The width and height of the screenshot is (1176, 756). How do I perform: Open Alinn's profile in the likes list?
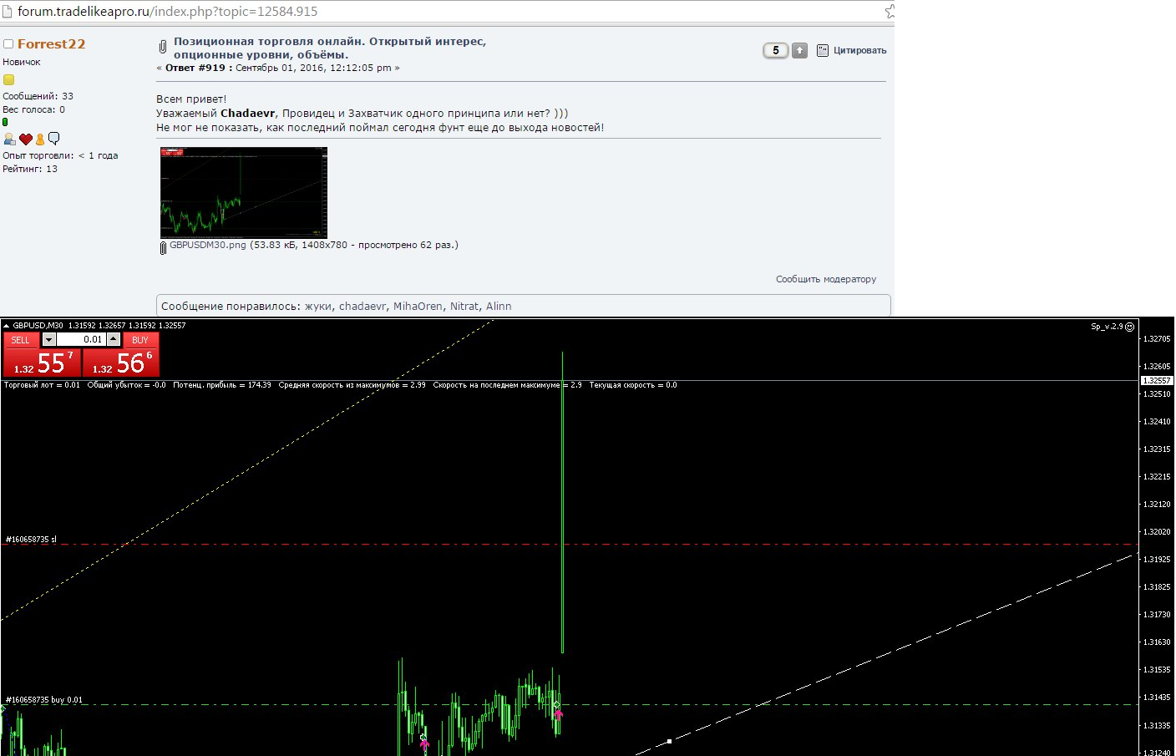(x=499, y=307)
